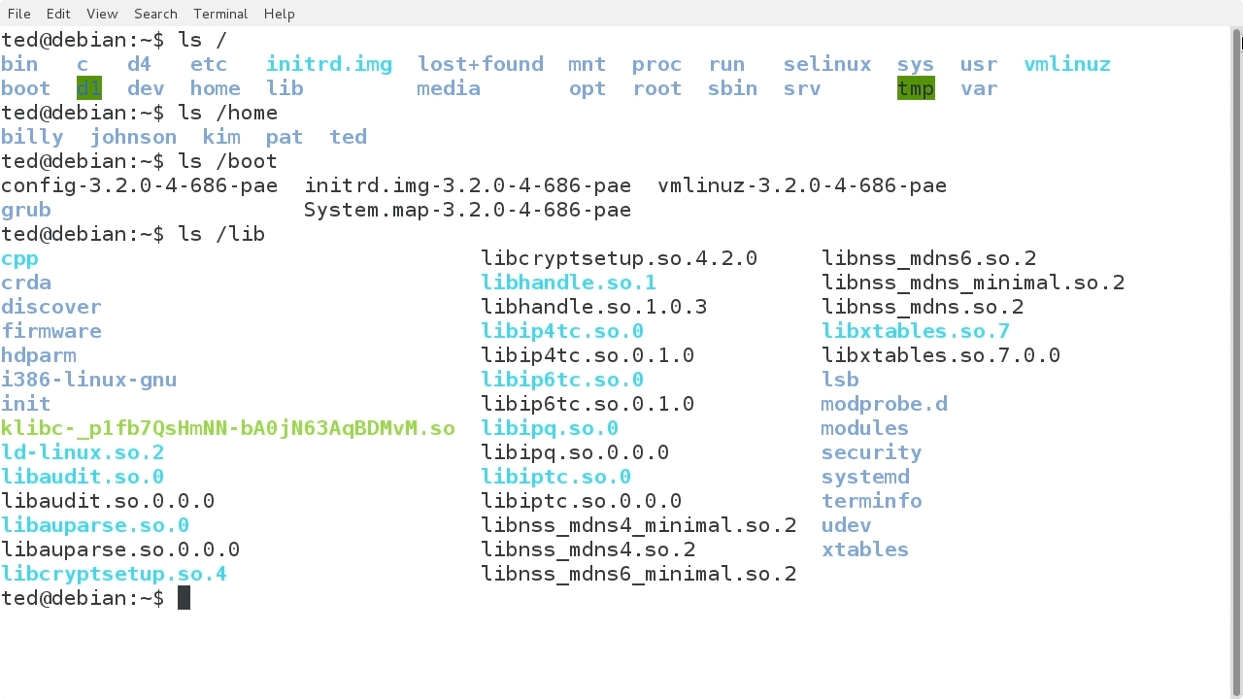Open the Search menu
This screenshot has width=1243, height=699.
pos(155,14)
